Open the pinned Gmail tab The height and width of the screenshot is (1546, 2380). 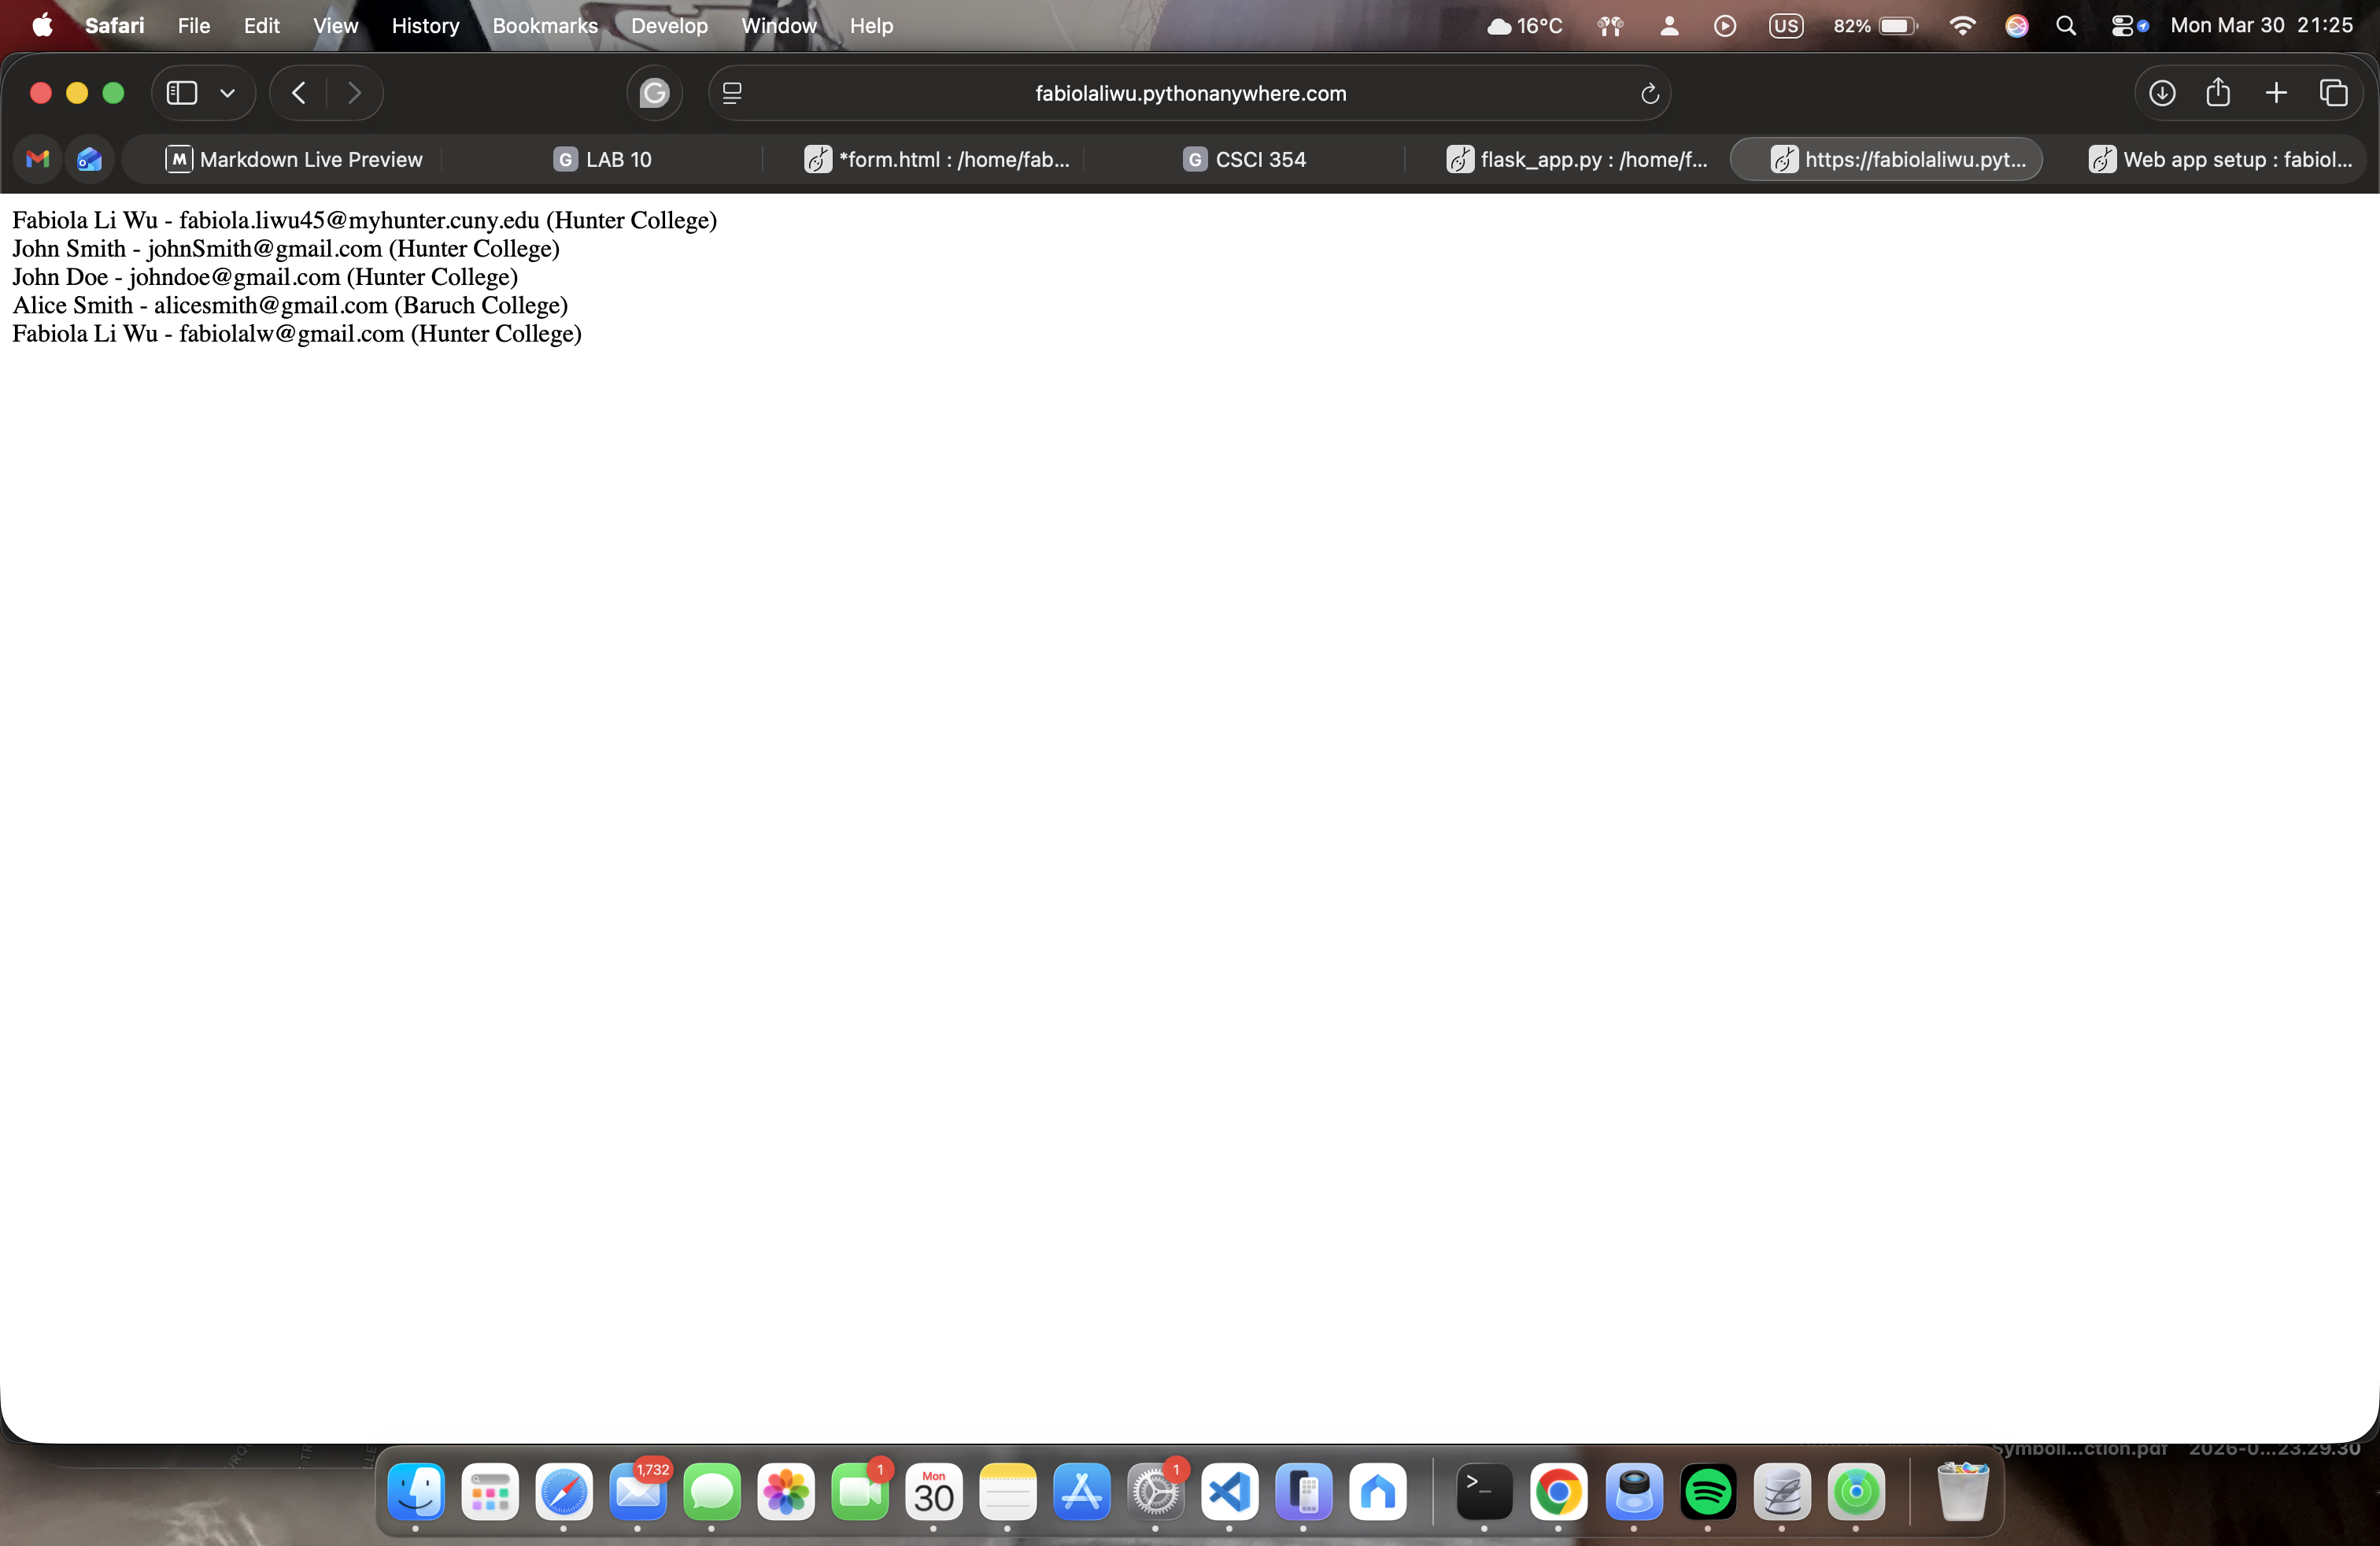pos(38,159)
